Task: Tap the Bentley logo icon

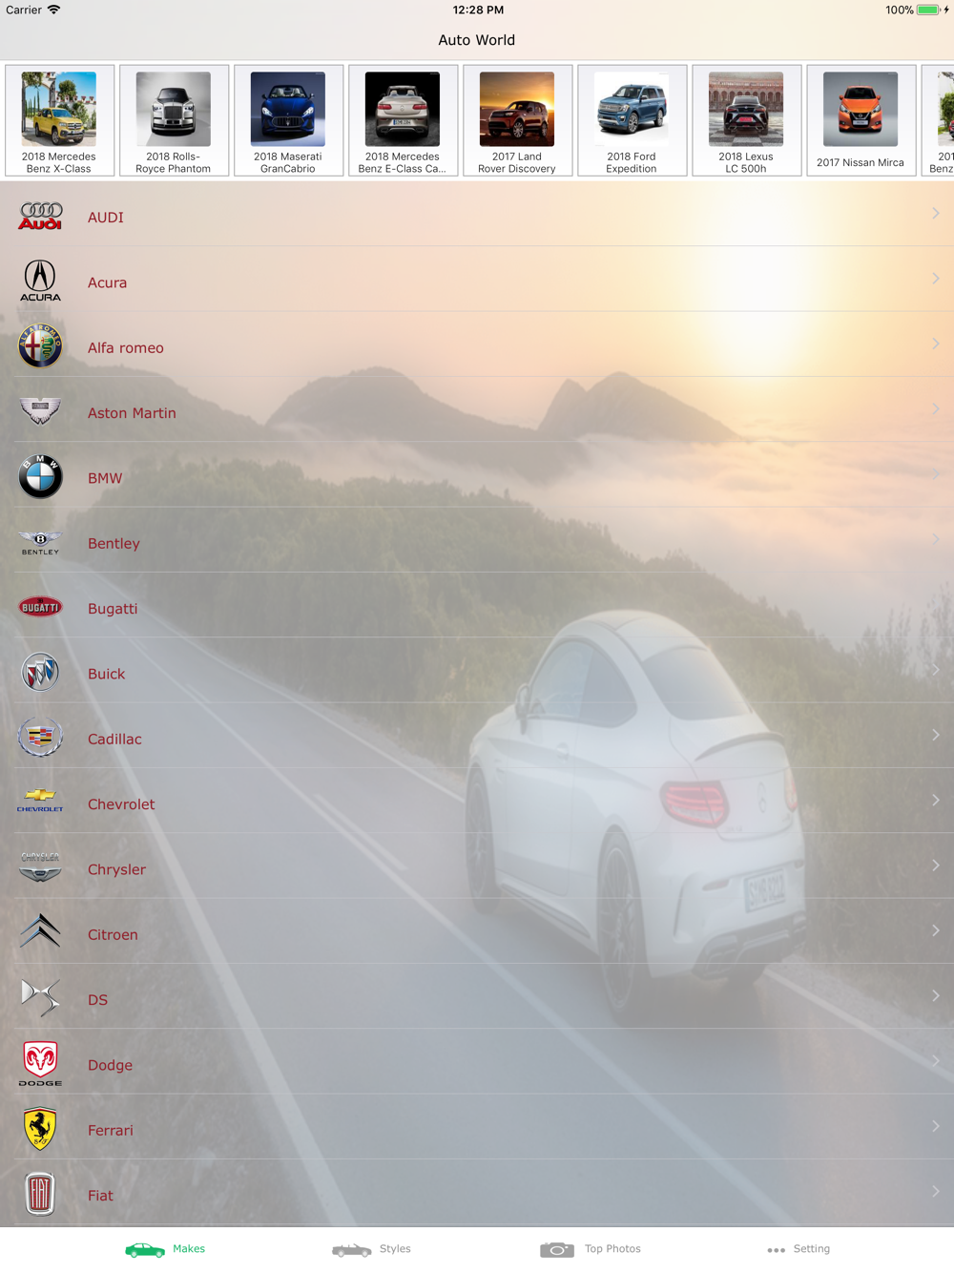Action: [x=40, y=543]
